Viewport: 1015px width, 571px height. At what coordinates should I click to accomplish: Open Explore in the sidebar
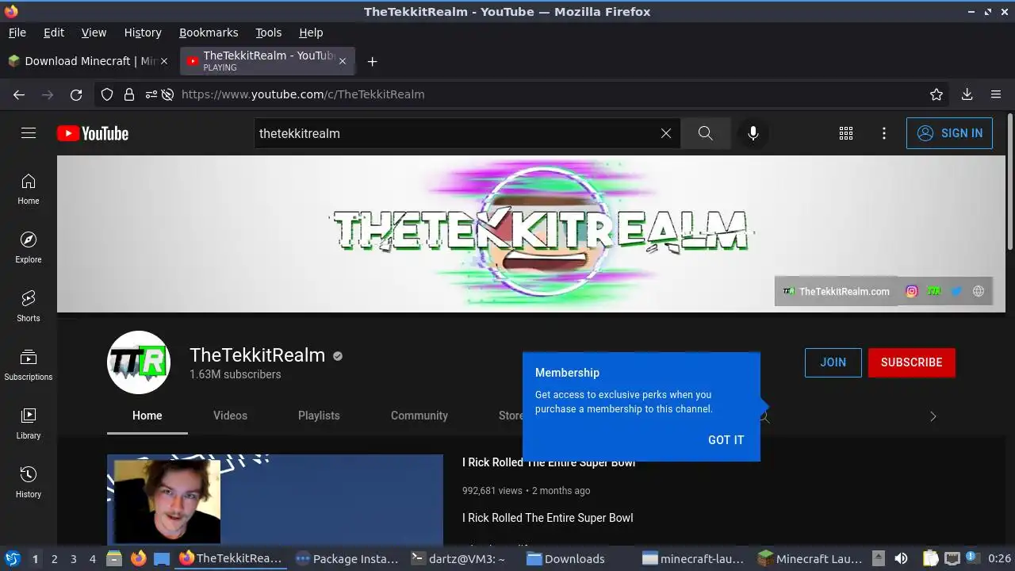29,248
